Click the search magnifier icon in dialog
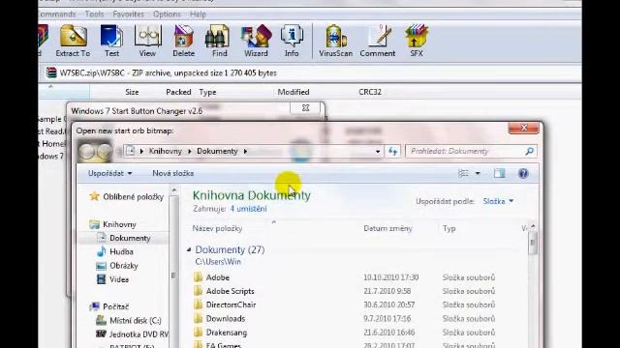620x348 pixels. pyautogui.click(x=530, y=151)
